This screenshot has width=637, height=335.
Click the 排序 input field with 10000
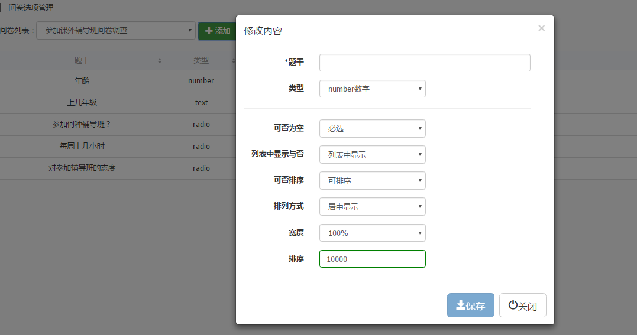click(x=372, y=259)
